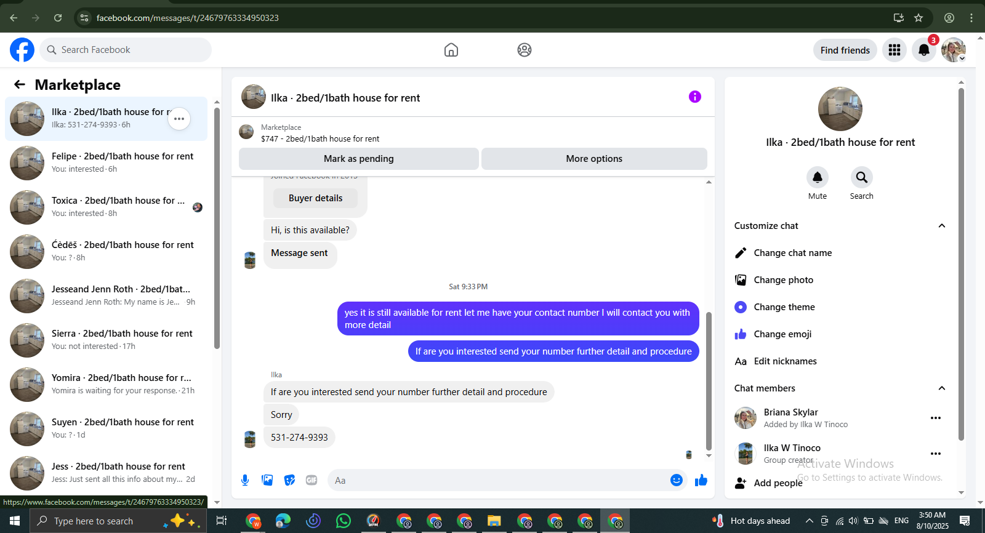Click the large listing photo in details panel
This screenshot has width=985, height=533.
840,109
